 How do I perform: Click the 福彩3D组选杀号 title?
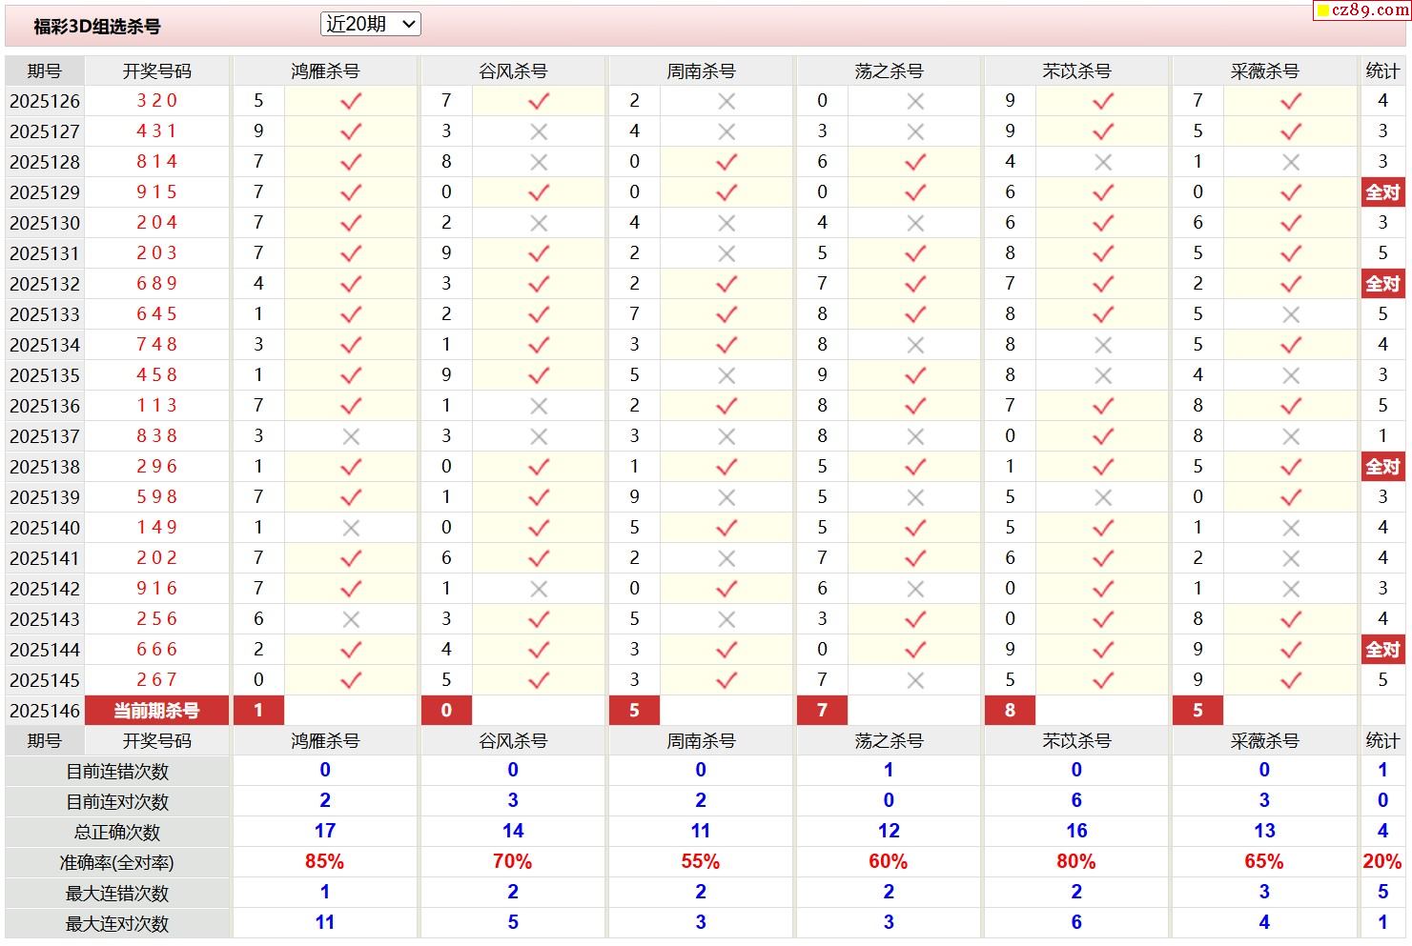(97, 27)
